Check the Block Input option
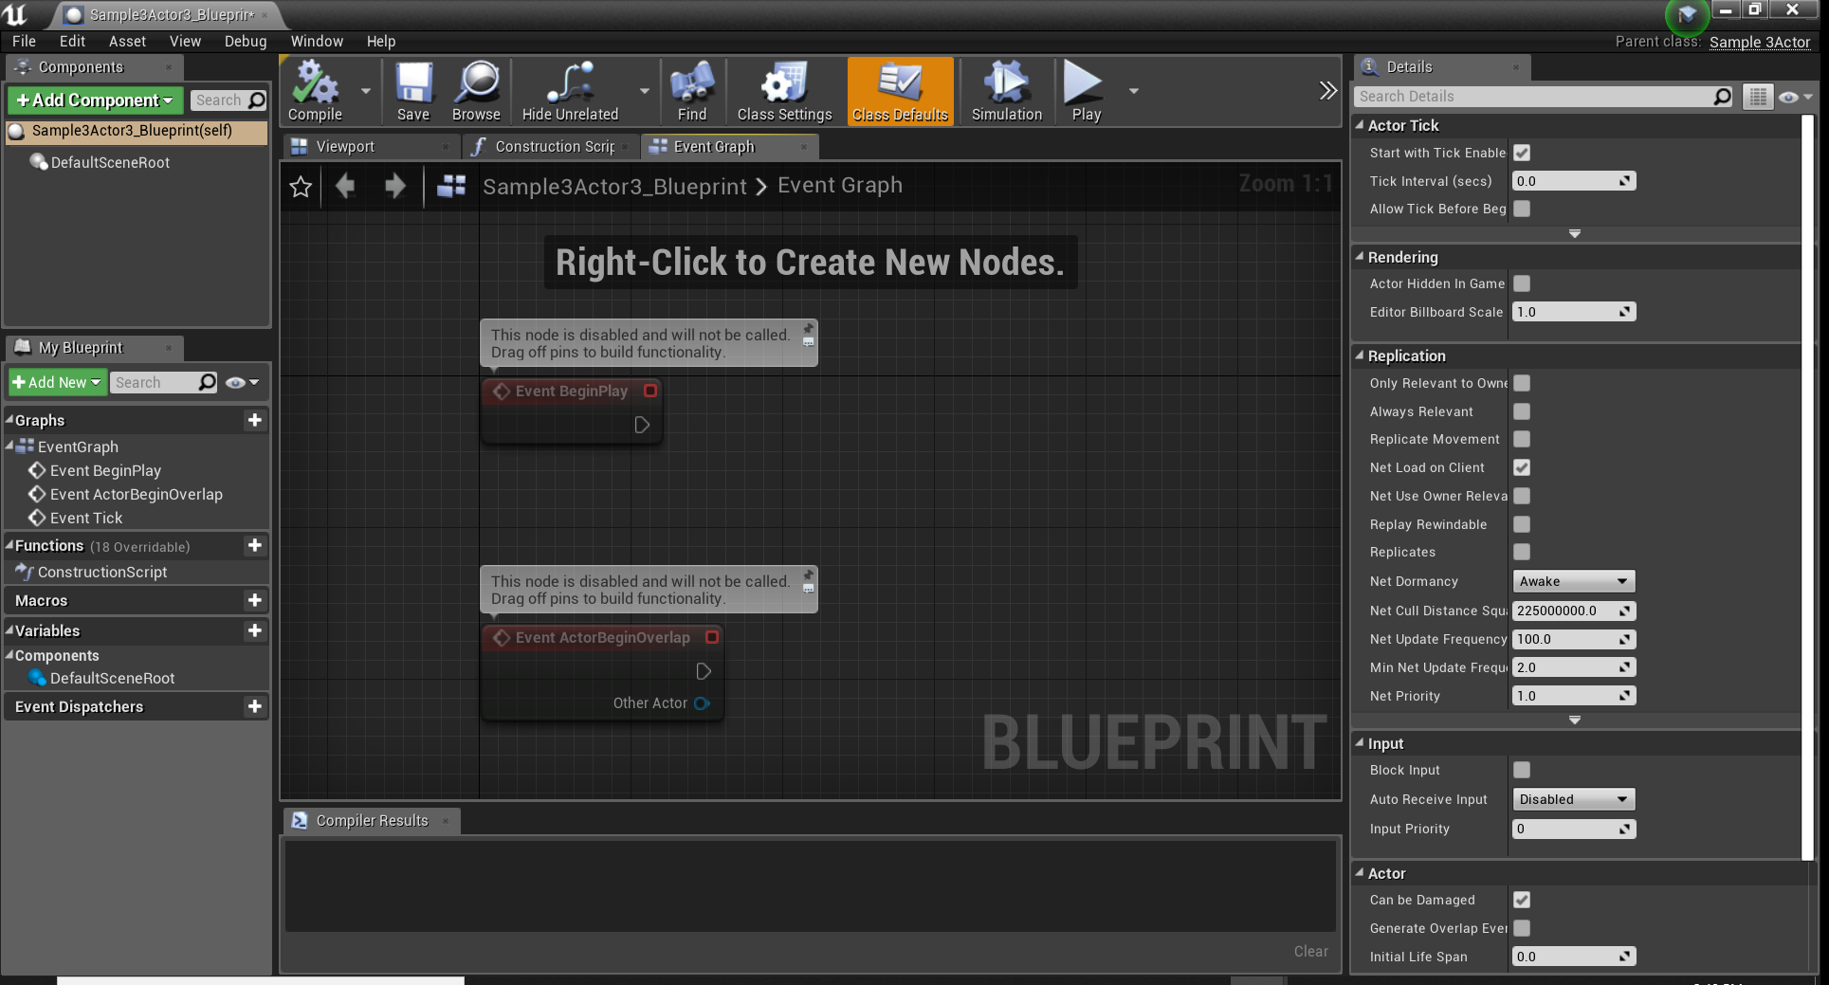Image resolution: width=1829 pixels, height=985 pixels. pyautogui.click(x=1522, y=770)
